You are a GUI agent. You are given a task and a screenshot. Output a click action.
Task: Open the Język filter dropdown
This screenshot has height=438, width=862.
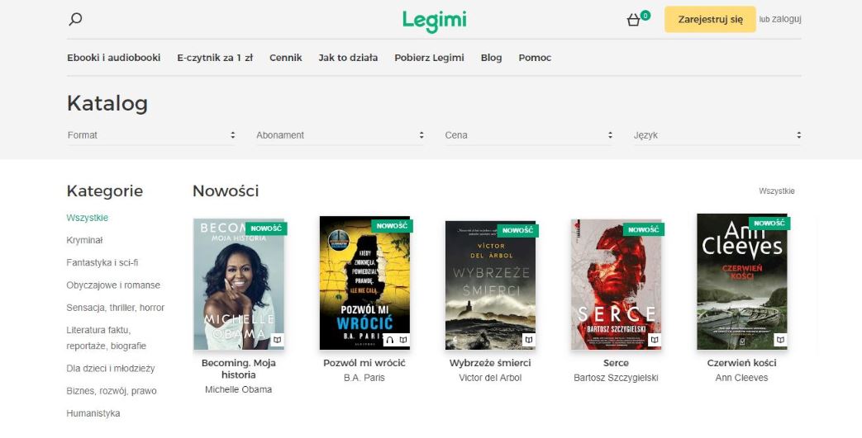point(717,135)
